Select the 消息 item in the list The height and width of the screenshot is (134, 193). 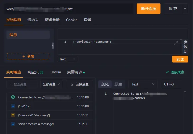[x=28, y=35]
